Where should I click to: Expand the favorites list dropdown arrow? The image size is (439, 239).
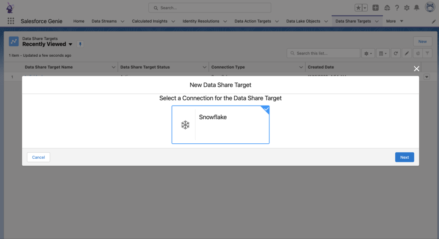click(365, 8)
